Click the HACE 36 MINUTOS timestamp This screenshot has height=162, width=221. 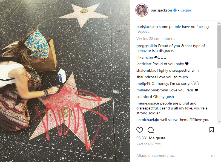tap(148, 144)
